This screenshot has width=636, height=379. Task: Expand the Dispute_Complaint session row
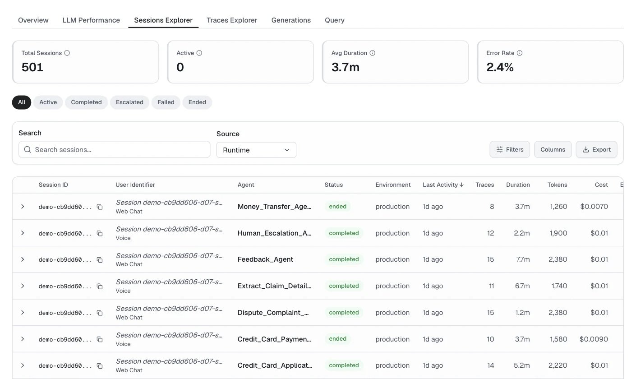[23, 312]
